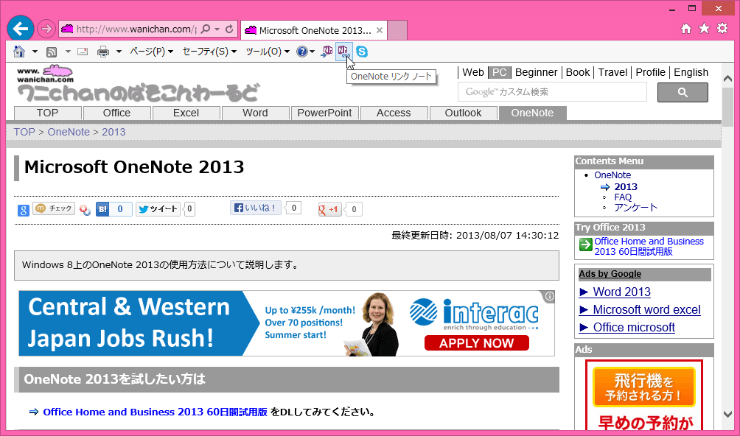Click the Skype toolbar icon

(x=362, y=52)
